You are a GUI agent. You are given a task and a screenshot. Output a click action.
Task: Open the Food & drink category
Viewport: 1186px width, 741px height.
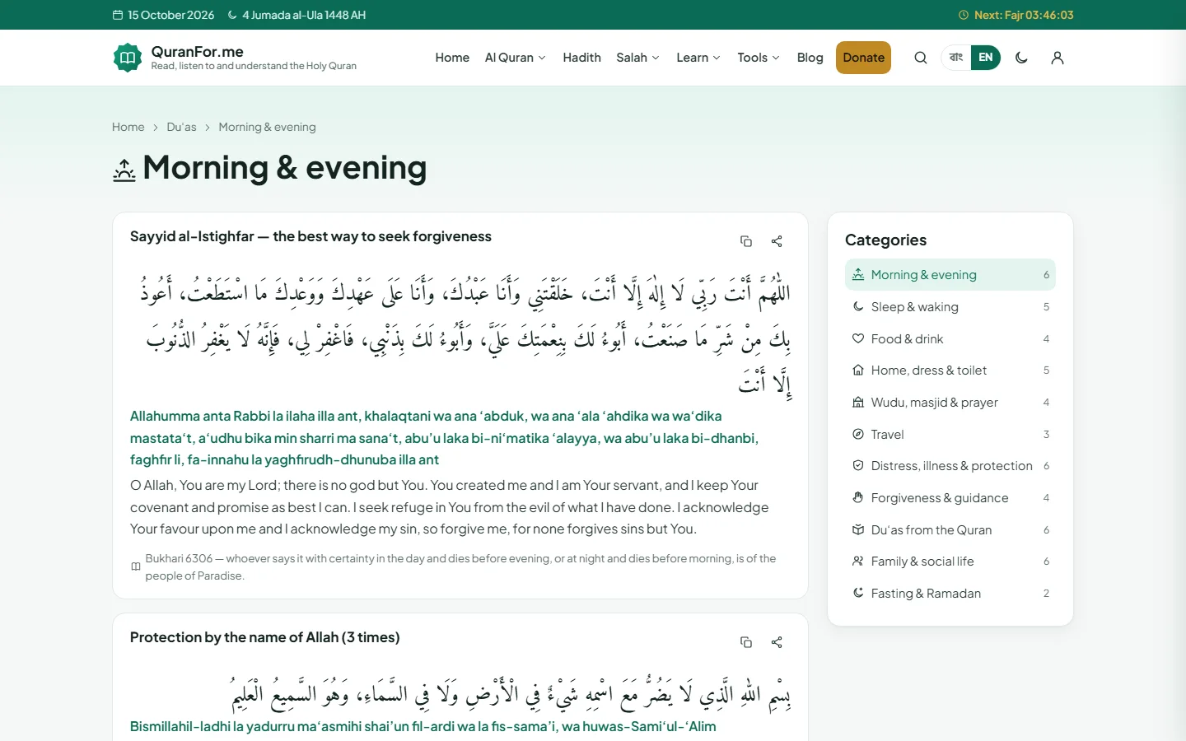pos(950,339)
